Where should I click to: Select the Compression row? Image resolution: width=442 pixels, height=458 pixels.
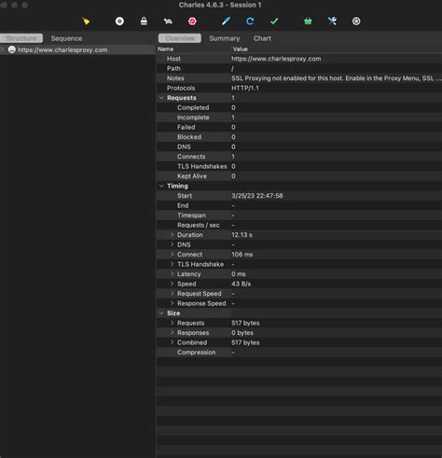pos(299,353)
